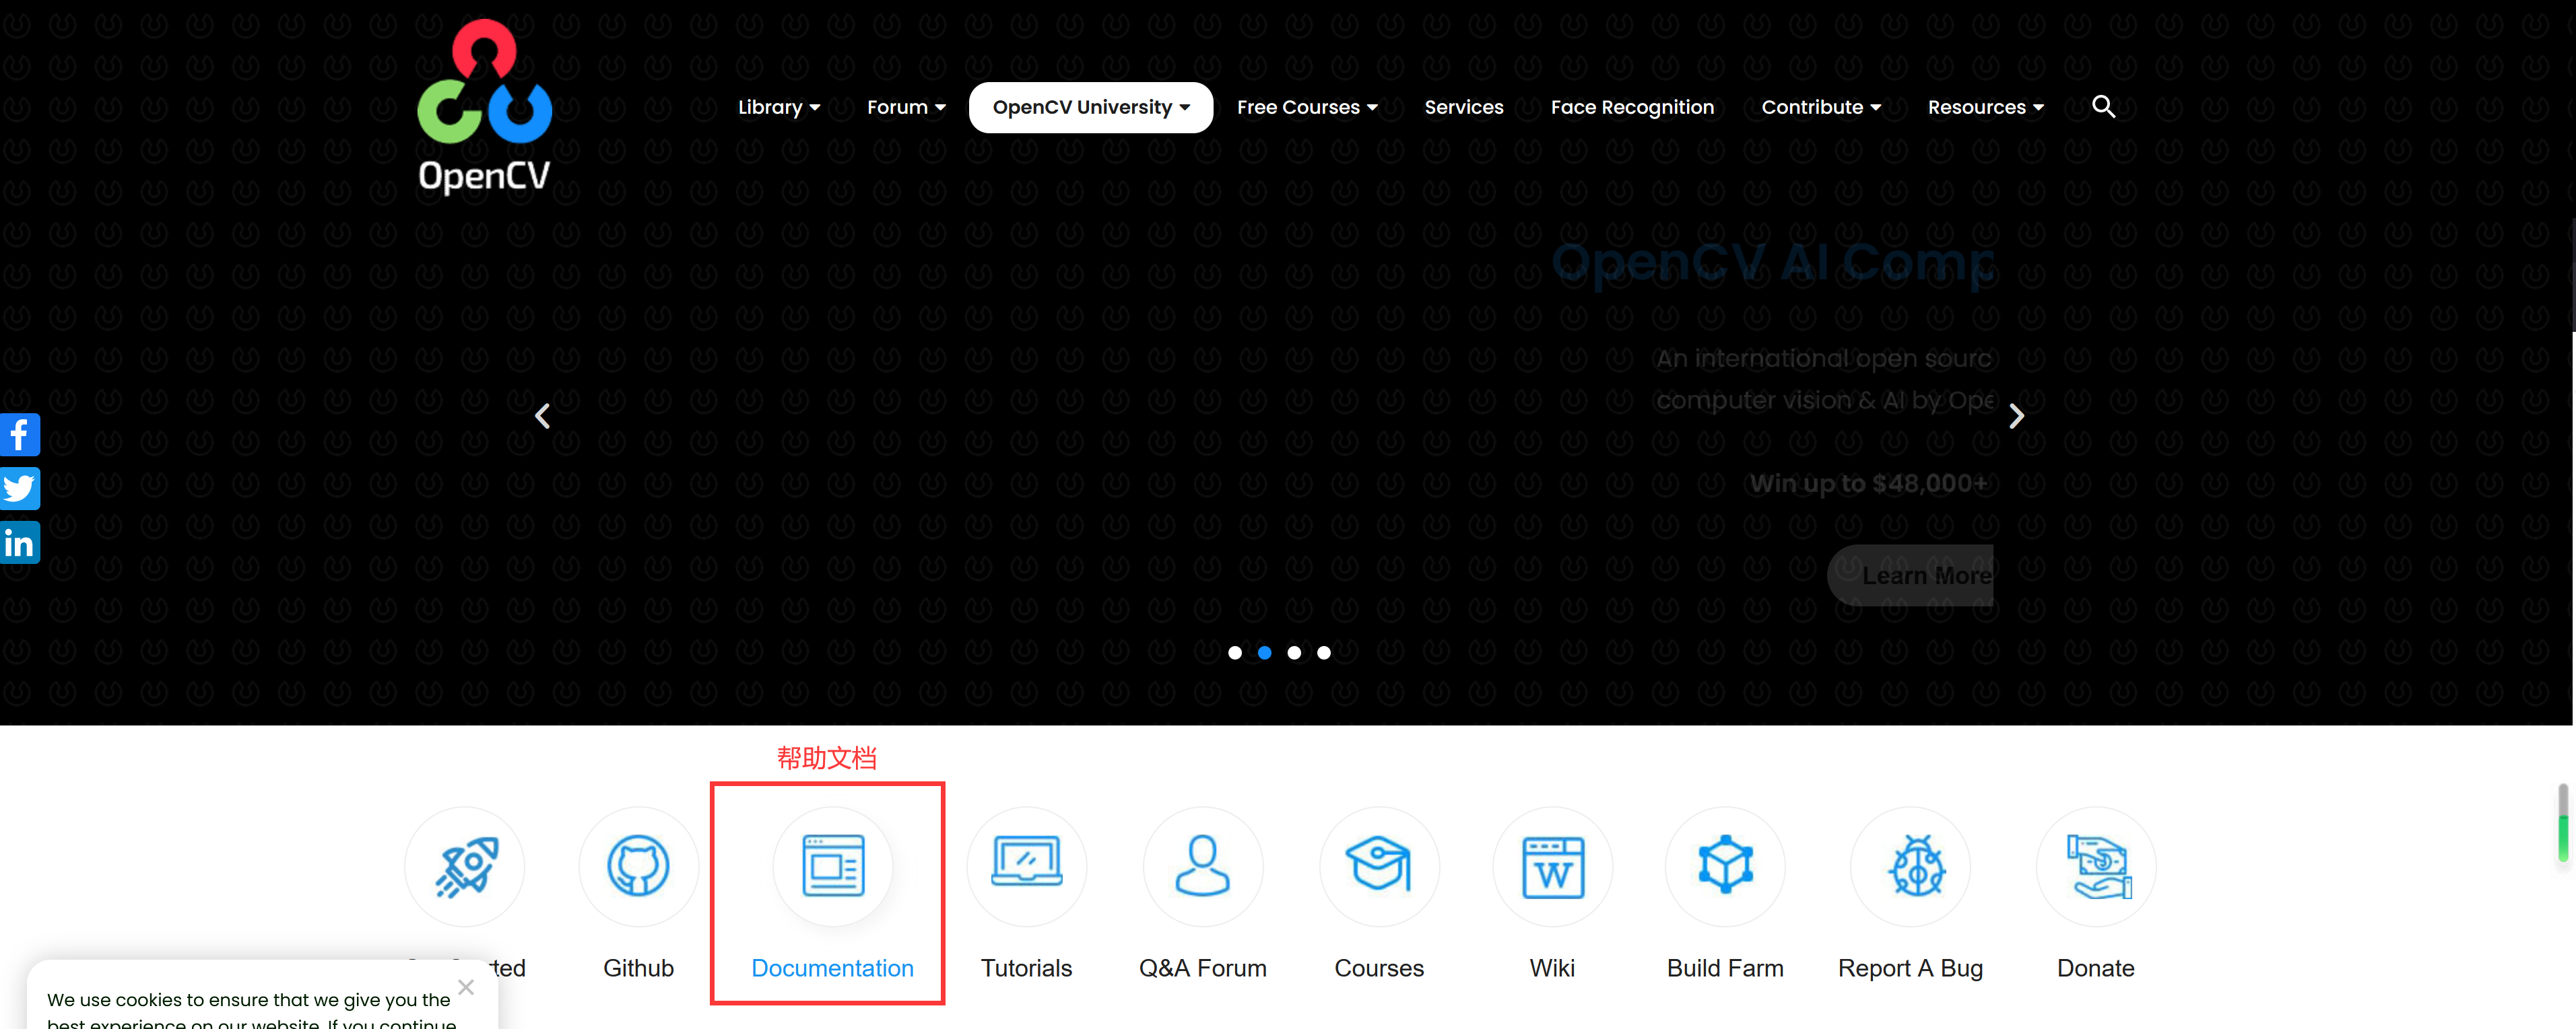Click the Documentation page icon

(x=833, y=866)
